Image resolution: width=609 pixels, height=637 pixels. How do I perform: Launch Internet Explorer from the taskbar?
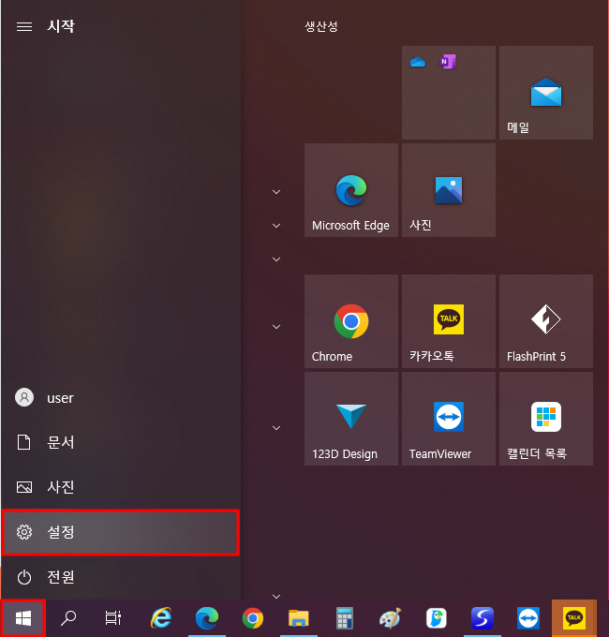pos(161,618)
